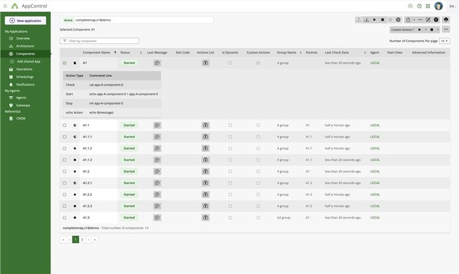Jump to last page with » button
Image resolution: width=459 pixels, height=274 pixels.
(x=95, y=240)
